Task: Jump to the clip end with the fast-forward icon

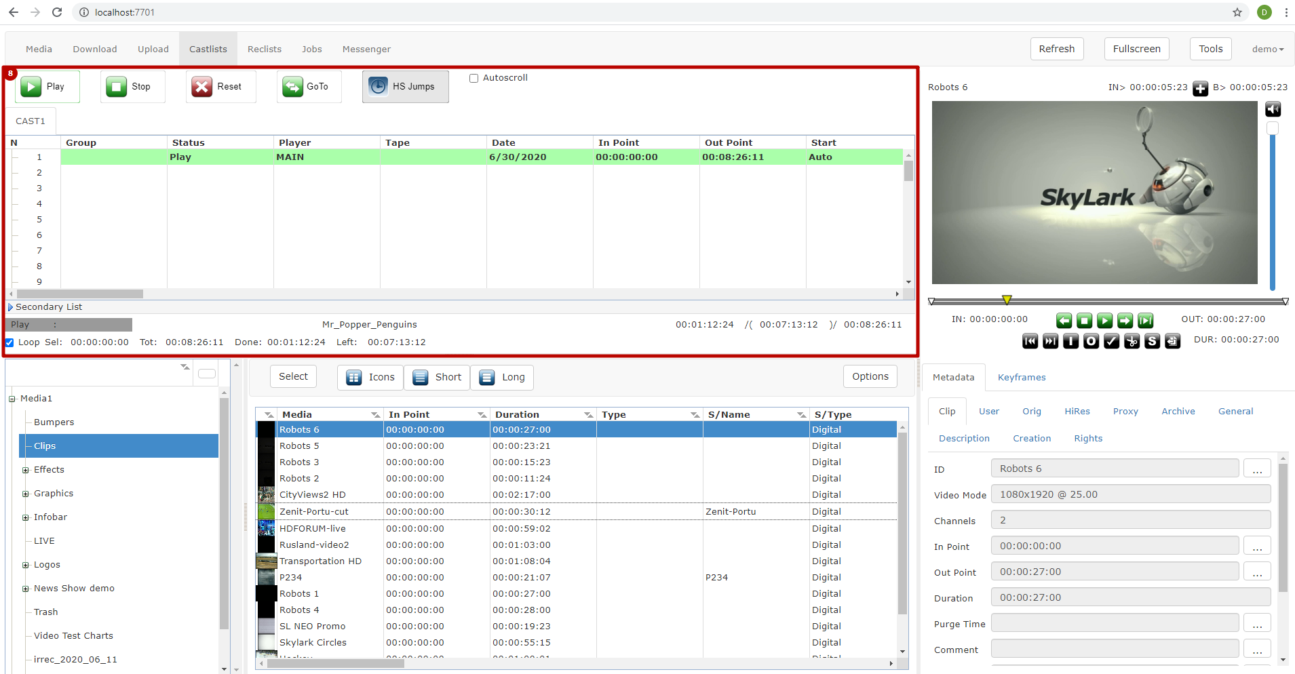Action: click(x=1051, y=341)
